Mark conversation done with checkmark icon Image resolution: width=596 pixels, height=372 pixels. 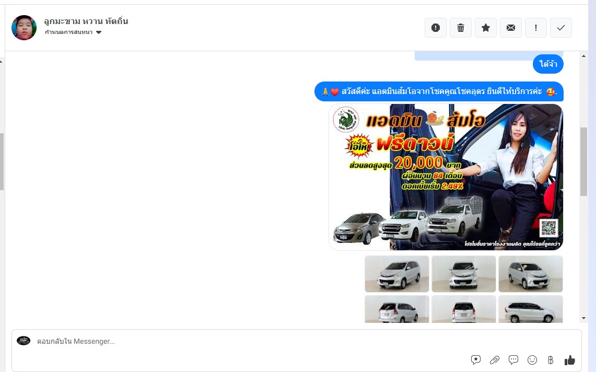tap(561, 28)
